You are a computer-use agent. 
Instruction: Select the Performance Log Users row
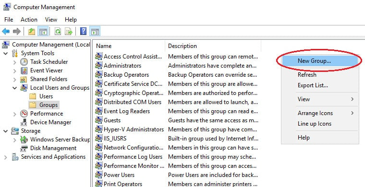tap(177, 157)
